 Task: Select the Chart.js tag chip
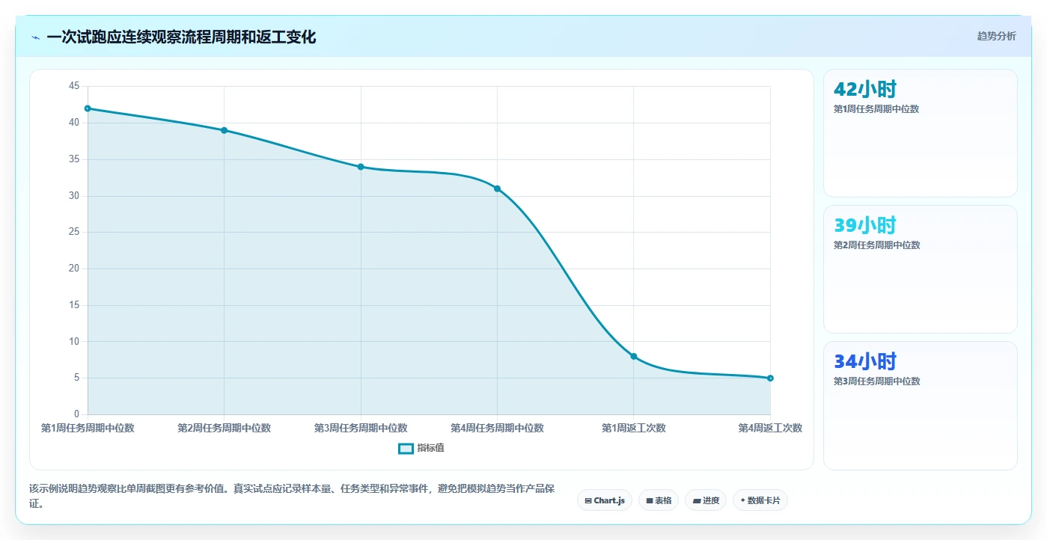coord(605,500)
